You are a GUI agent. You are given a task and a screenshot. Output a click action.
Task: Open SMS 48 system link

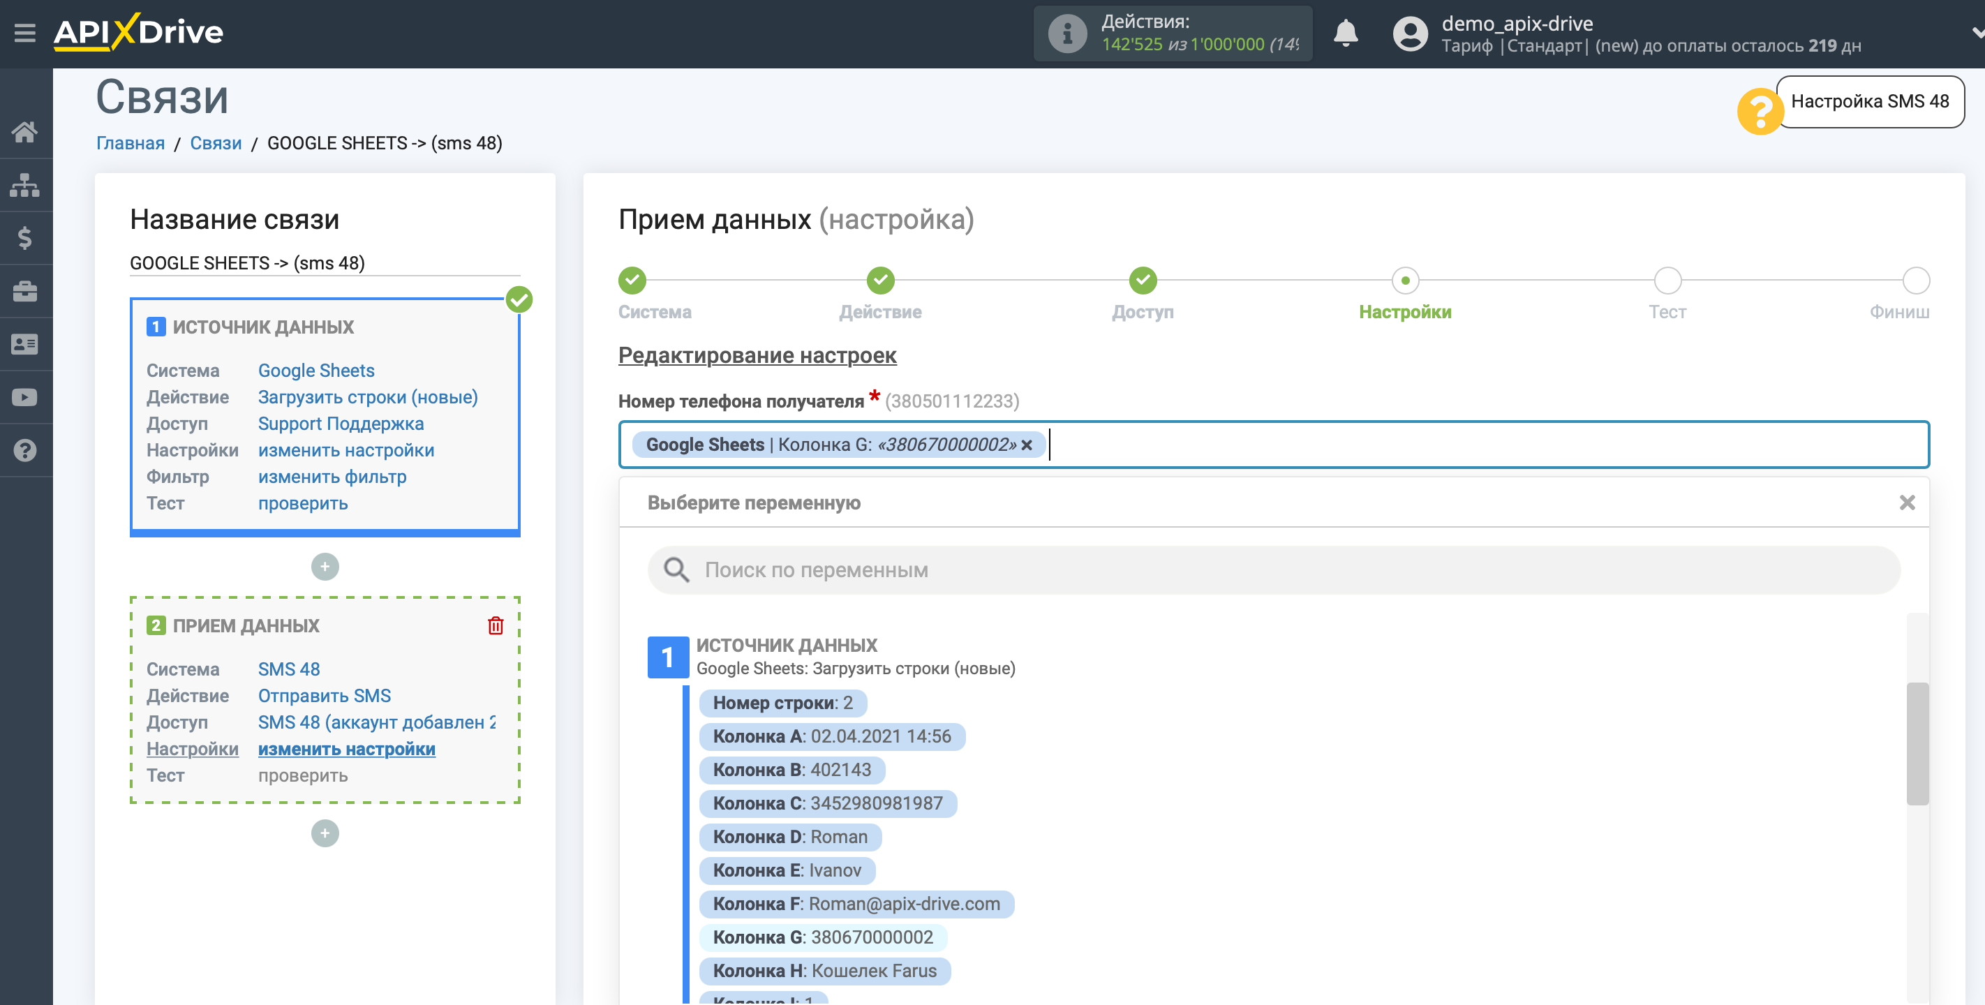[x=289, y=669]
